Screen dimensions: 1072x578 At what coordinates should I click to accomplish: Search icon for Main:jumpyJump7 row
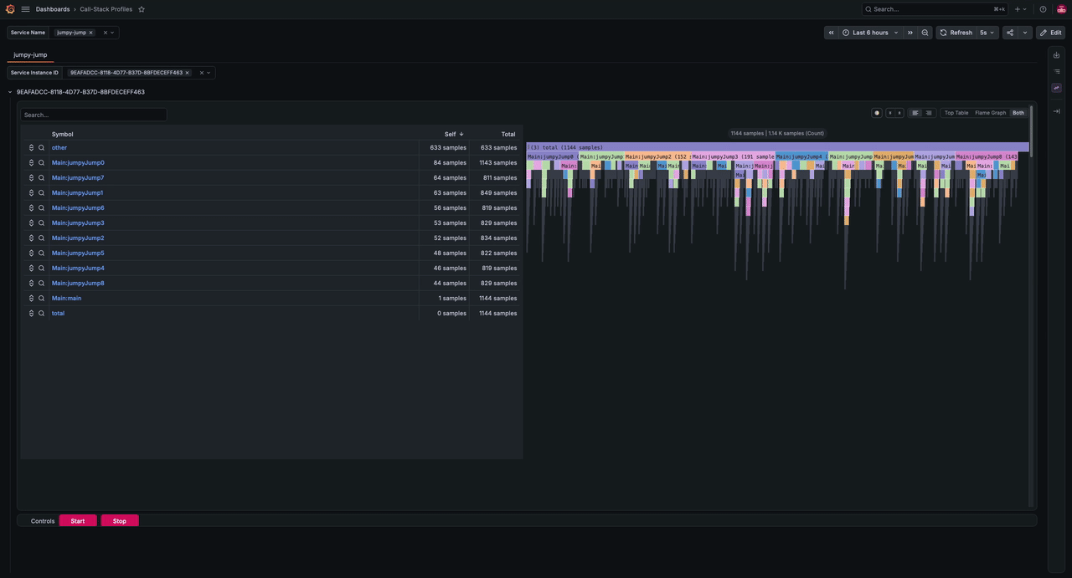[41, 178]
